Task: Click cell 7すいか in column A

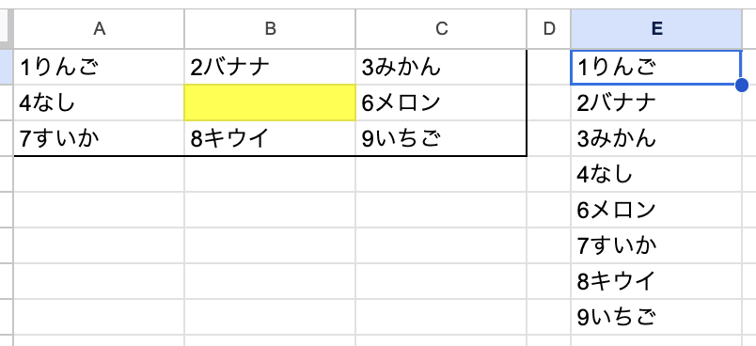Action: pyautogui.click(x=99, y=138)
